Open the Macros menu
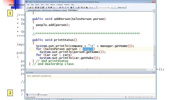 tap(53, 5)
